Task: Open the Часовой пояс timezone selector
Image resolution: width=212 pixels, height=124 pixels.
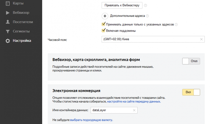Action: tap(151, 39)
